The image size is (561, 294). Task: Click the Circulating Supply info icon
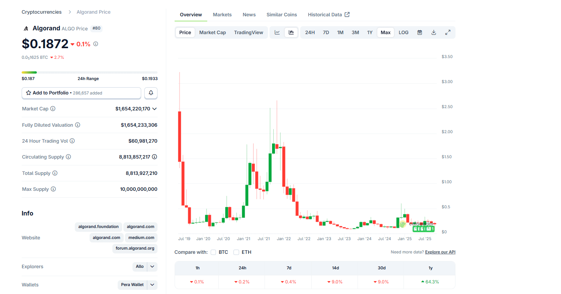pyautogui.click(x=68, y=157)
